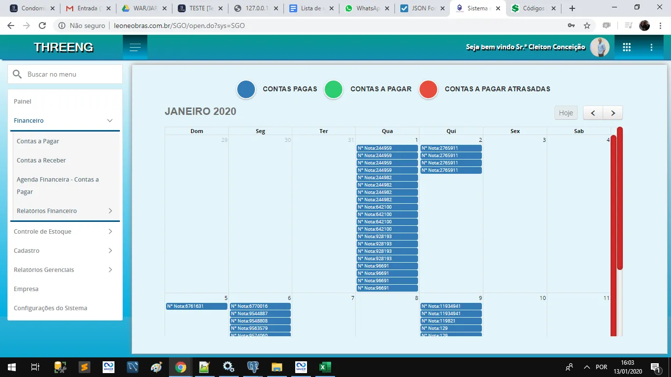Click the Google Chrome taskbar icon

(181, 367)
